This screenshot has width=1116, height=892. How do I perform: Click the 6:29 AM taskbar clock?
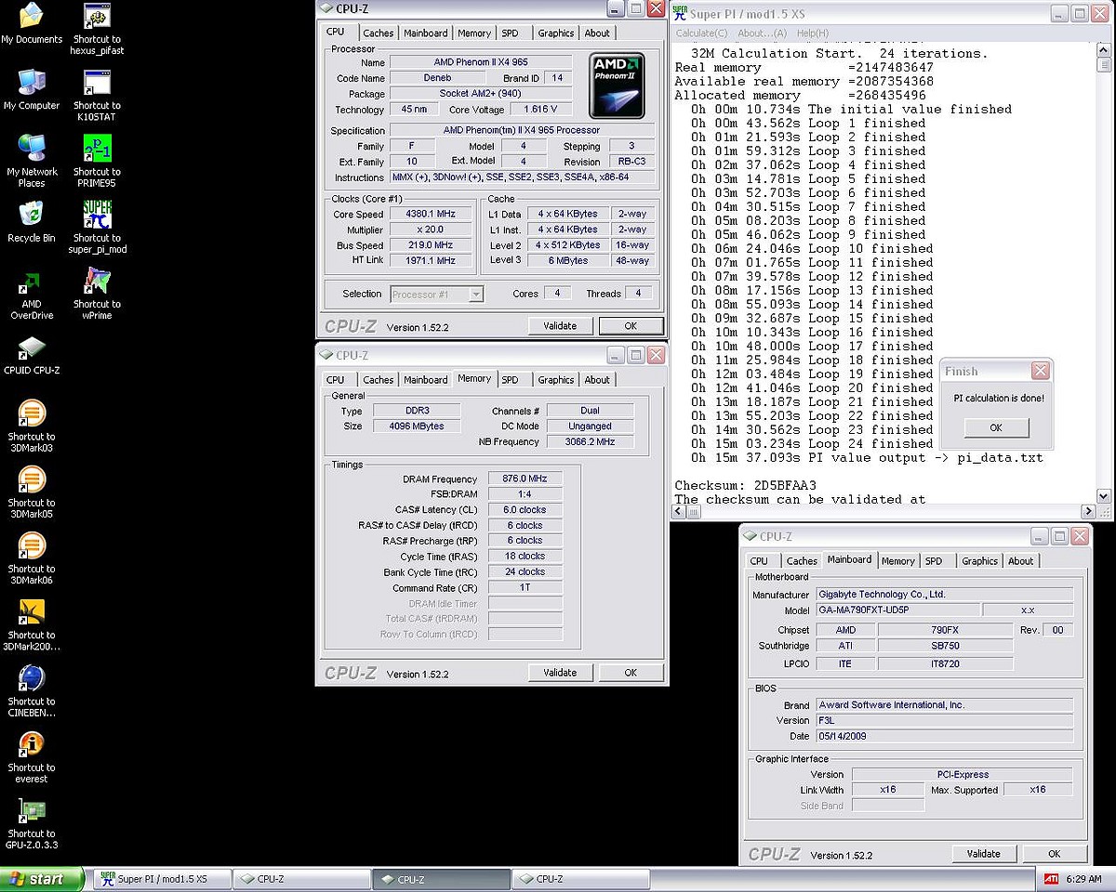click(x=1083, y=879)
